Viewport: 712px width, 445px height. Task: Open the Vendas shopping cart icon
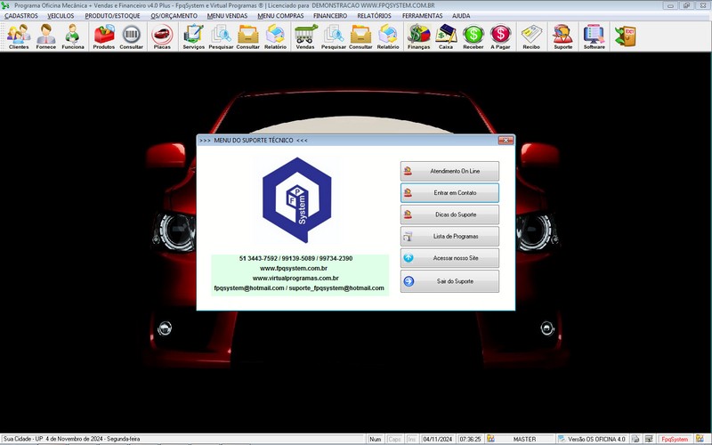(x=305, y=36)
